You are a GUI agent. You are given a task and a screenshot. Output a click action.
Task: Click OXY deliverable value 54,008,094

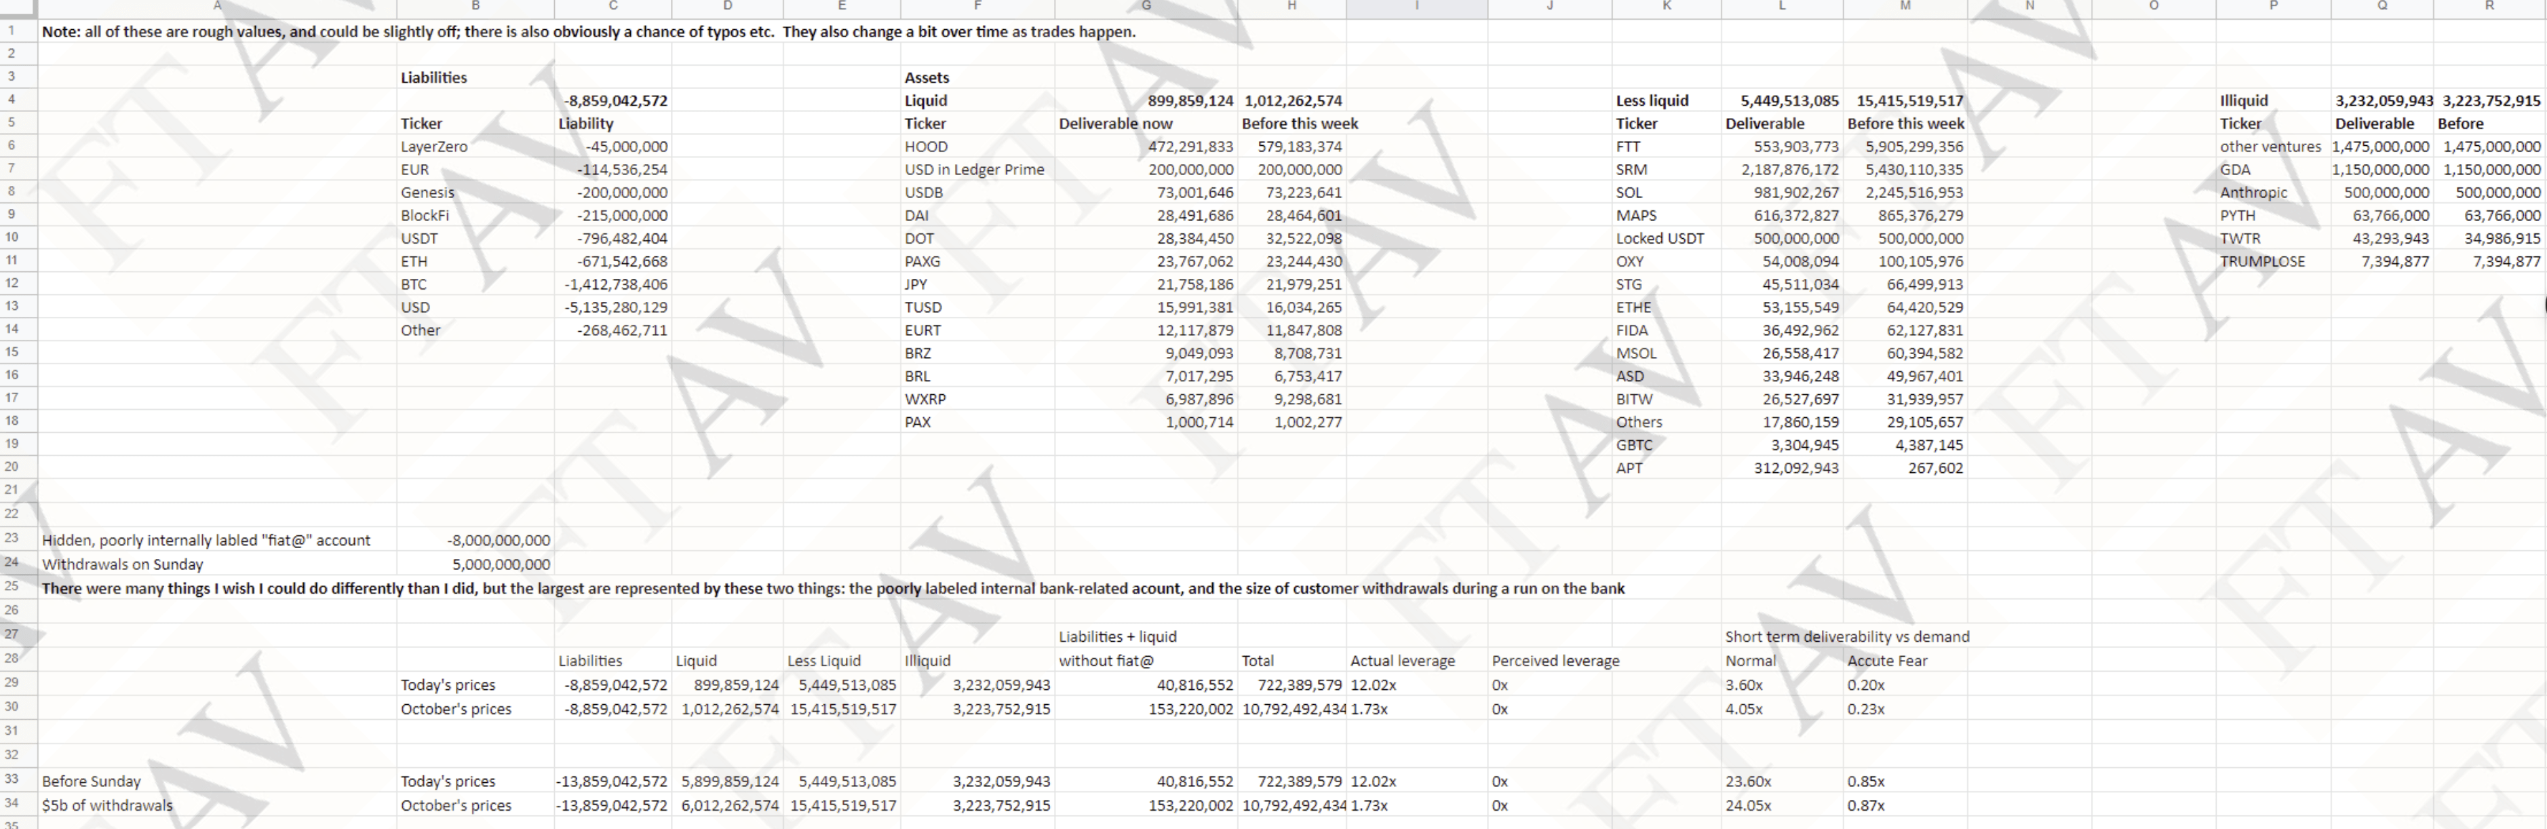pyautogui.click(x=1800, y=261)
